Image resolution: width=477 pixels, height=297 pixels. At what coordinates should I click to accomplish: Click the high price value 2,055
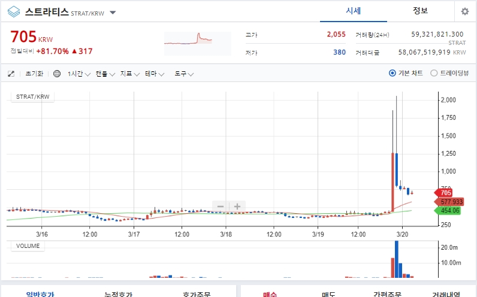336,34
